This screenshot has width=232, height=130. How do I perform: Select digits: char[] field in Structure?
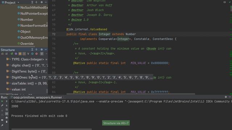pos(26,65)
